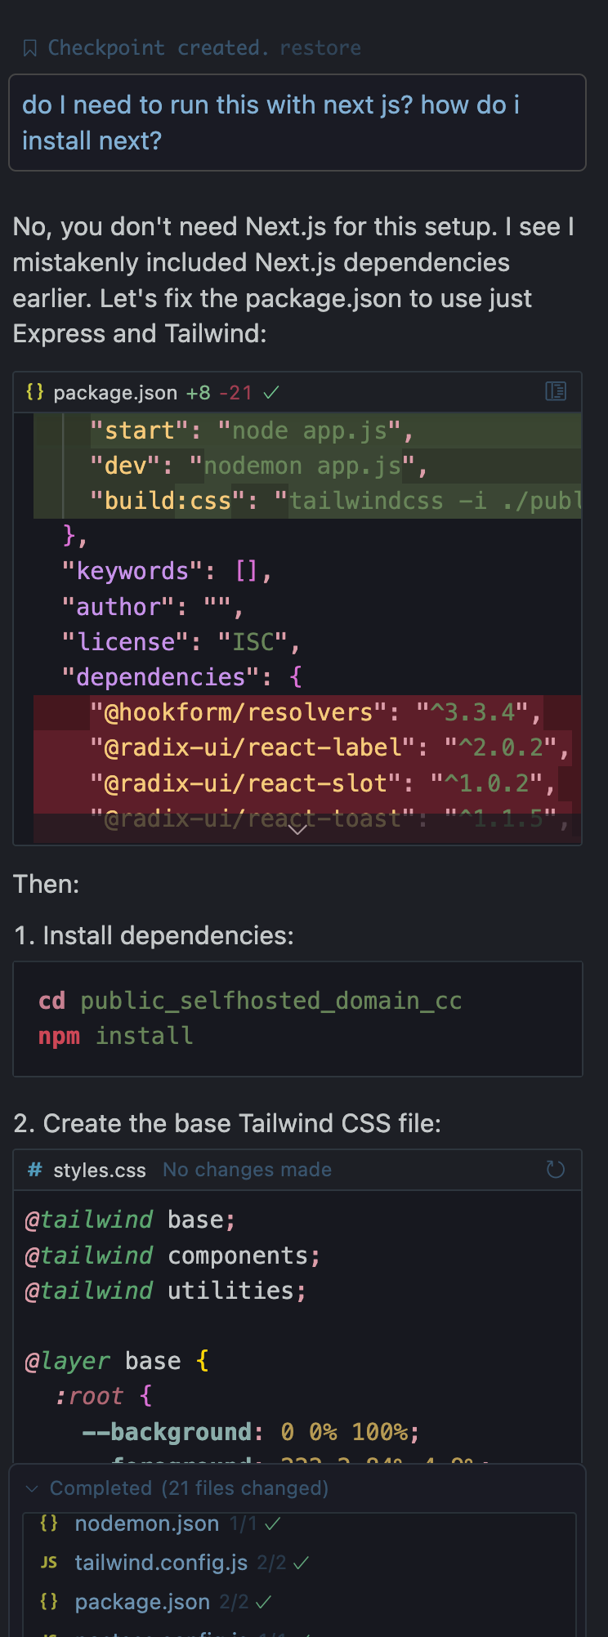Collapse the Completed (21 files changed) section

click(32, 1488)
